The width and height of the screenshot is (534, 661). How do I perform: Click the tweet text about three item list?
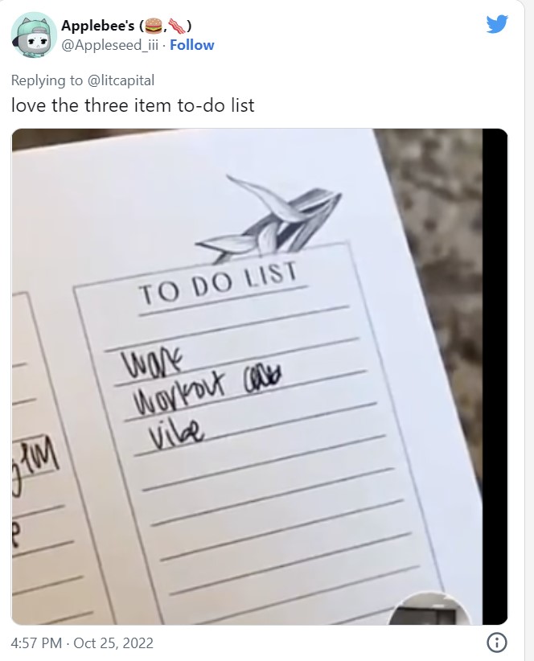(133, 105)
